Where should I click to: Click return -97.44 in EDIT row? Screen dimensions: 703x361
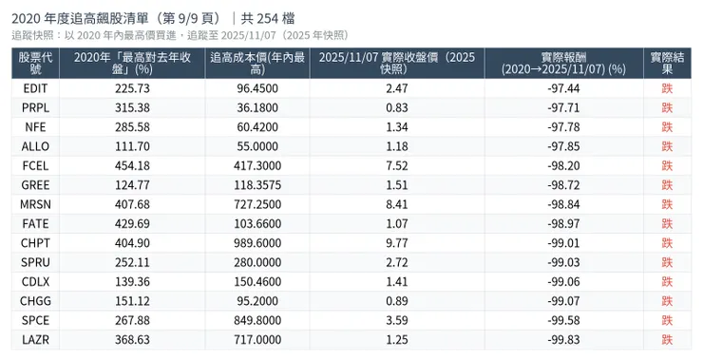(x=563, y=88)
